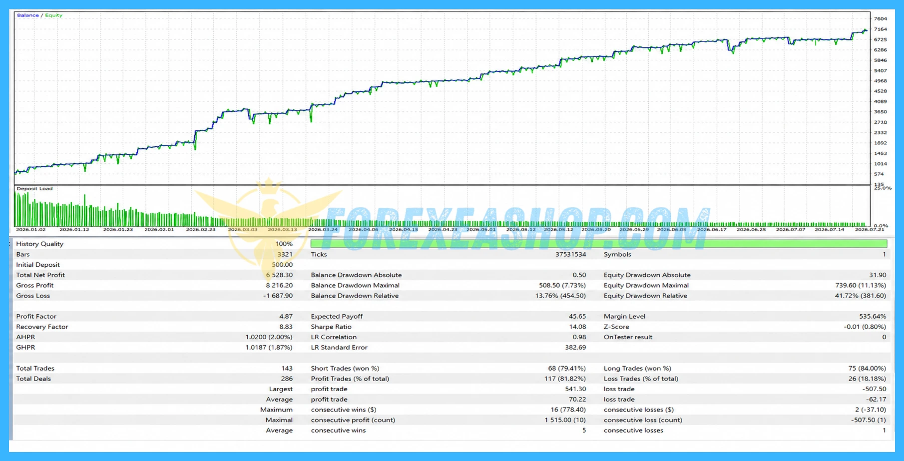Click the Largest profit trade value "541.30"
Viewport: 904px width, 461px height.
[x=575, y=389]
